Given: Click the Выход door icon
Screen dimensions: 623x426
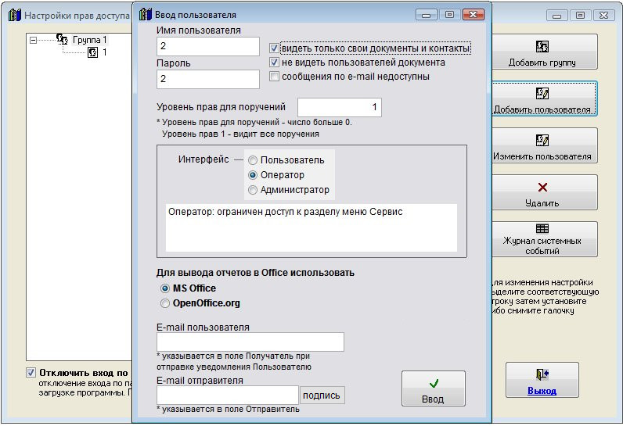Looking at the screenshot, I should tap(542, 374).
